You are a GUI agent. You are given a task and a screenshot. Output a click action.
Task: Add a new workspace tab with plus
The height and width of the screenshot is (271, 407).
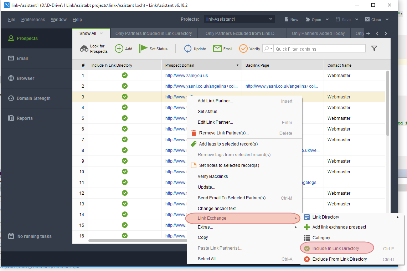tap(368, 34)
